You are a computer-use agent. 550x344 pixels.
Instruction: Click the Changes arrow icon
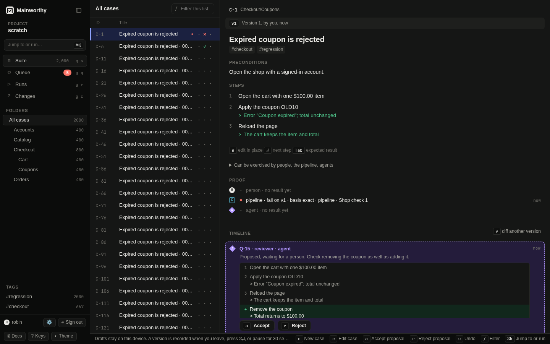9,96
